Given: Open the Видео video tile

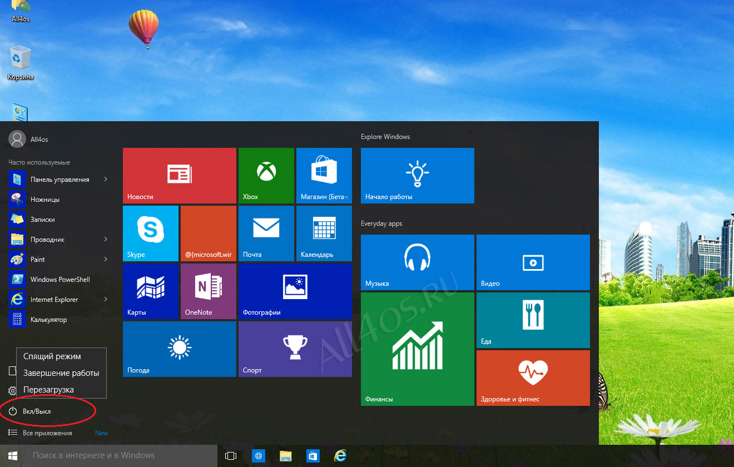Looking at the screenshot, I should [x=533, y=262].
